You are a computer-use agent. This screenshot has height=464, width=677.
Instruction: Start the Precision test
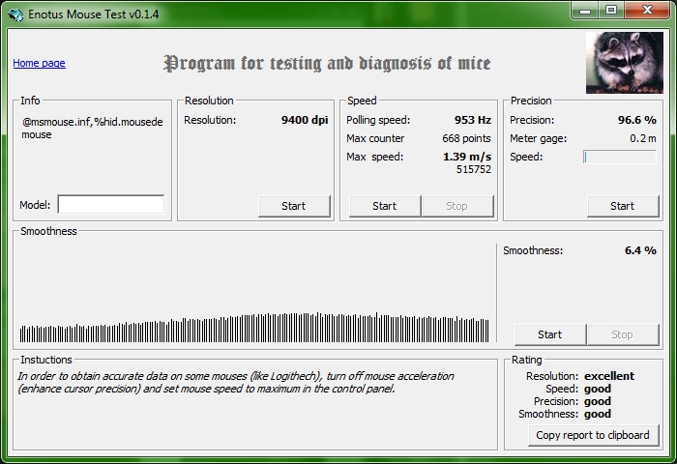coord(623,206)
